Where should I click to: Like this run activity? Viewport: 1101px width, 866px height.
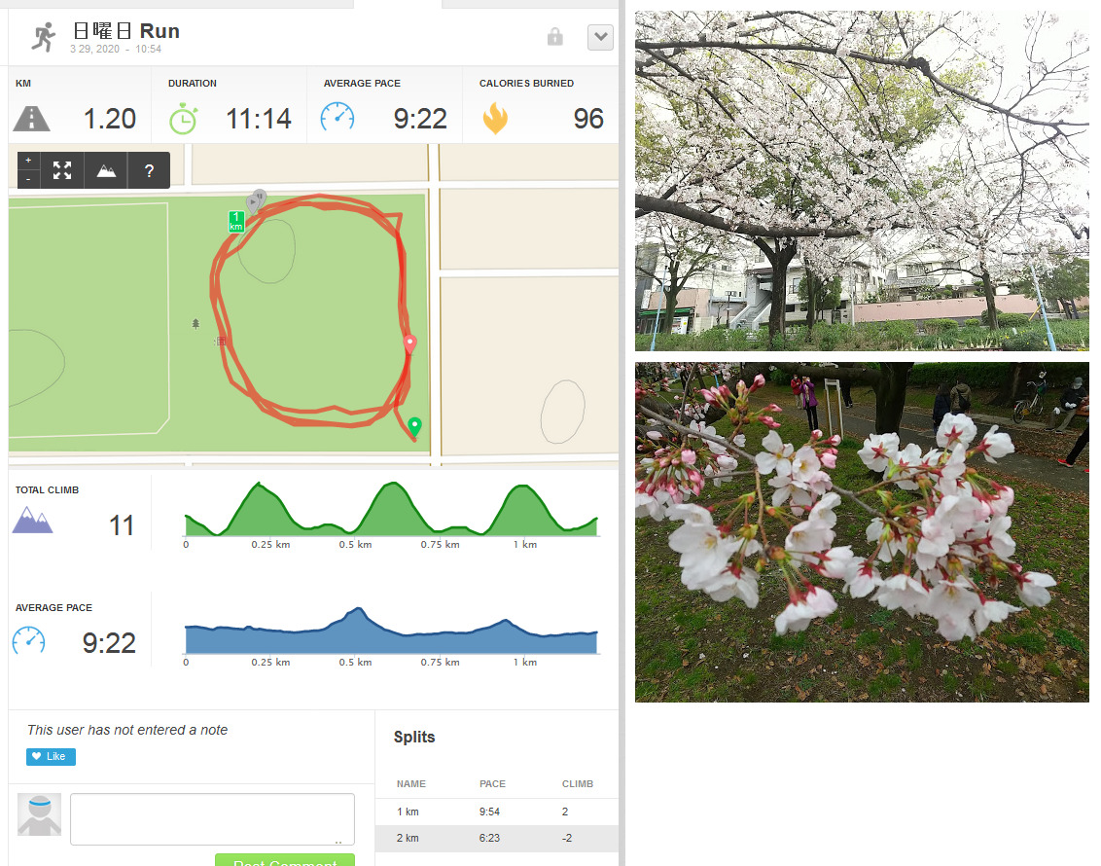click(51, 756)
